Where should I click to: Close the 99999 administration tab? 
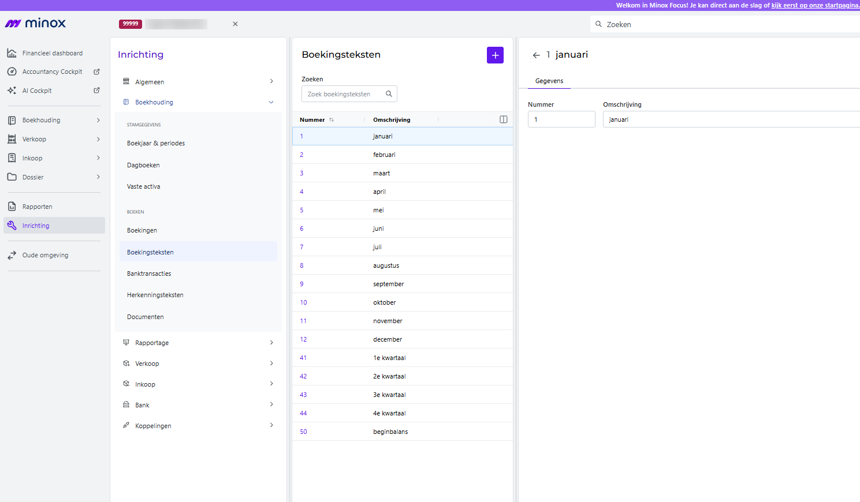[235, 24]
